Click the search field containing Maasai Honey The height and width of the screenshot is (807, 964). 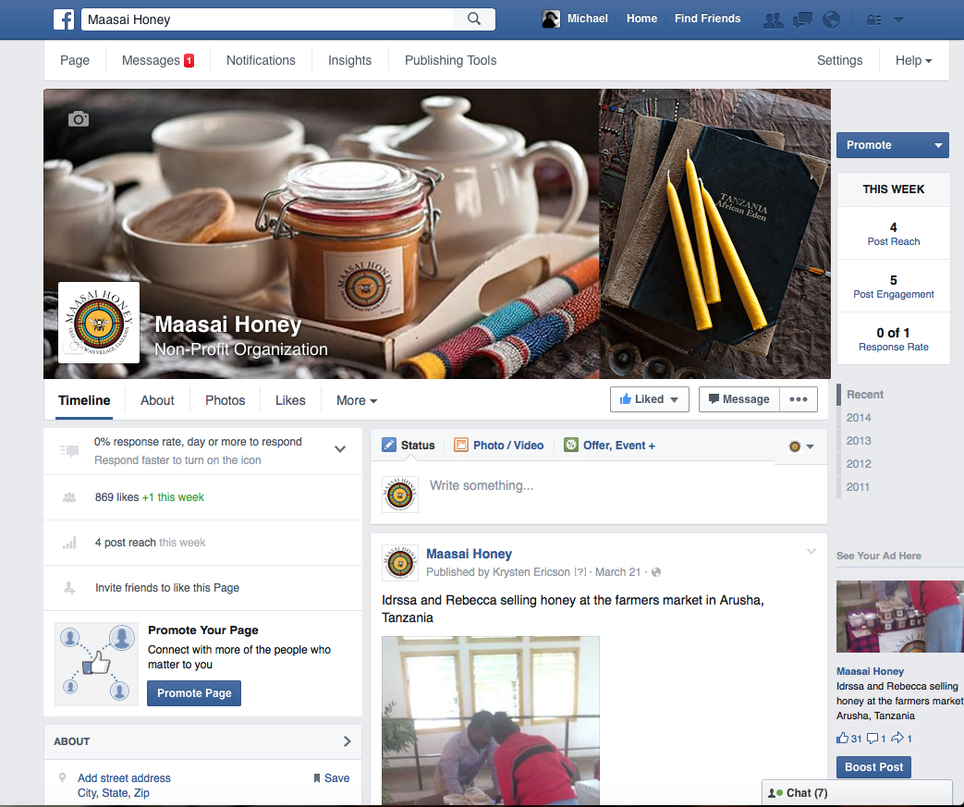pos(267,19)
